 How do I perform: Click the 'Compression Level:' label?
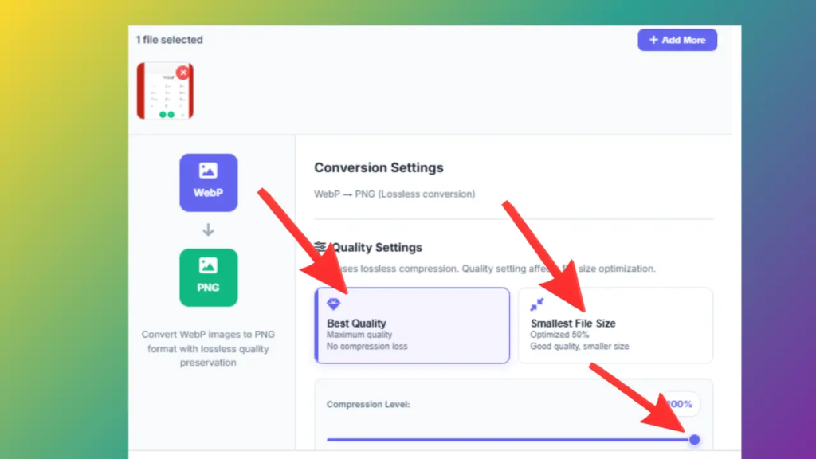[x=368, y=404]
